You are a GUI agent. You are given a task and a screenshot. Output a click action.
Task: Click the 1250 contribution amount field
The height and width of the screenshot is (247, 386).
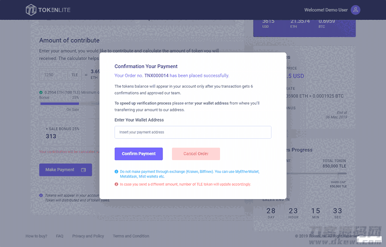tap(54, 75)
